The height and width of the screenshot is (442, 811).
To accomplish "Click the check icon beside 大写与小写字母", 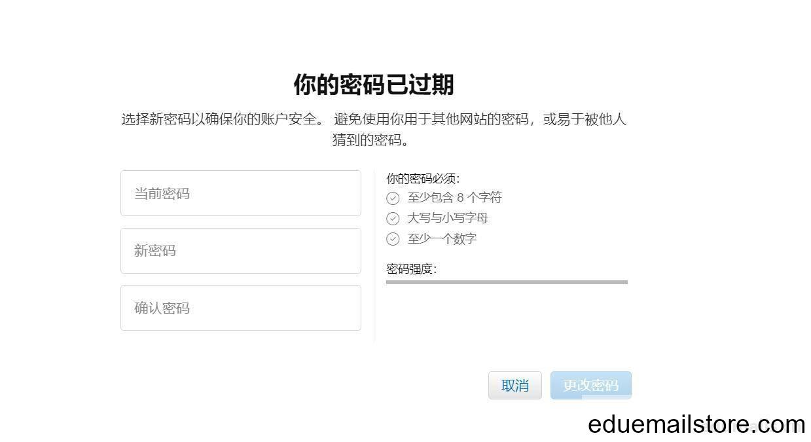I will [393, 218].
